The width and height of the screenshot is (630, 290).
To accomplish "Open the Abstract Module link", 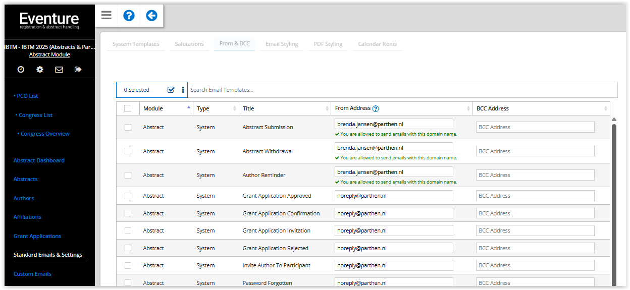I will tap(49, 54).
